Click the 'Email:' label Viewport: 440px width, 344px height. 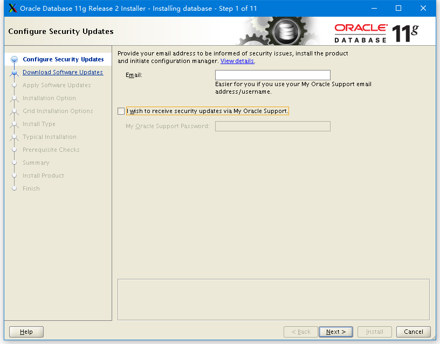pos(134,75)
